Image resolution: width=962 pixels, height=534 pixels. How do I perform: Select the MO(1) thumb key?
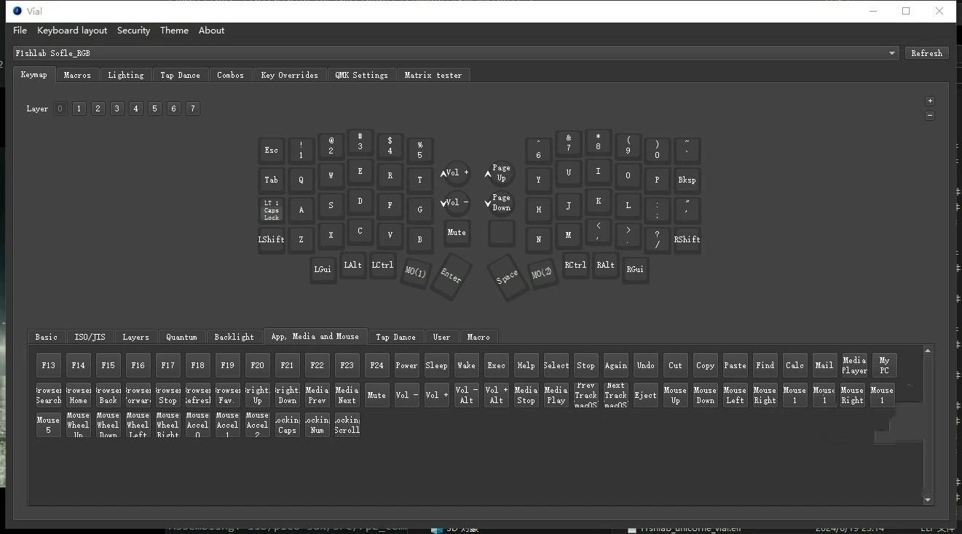coord(415,272)
